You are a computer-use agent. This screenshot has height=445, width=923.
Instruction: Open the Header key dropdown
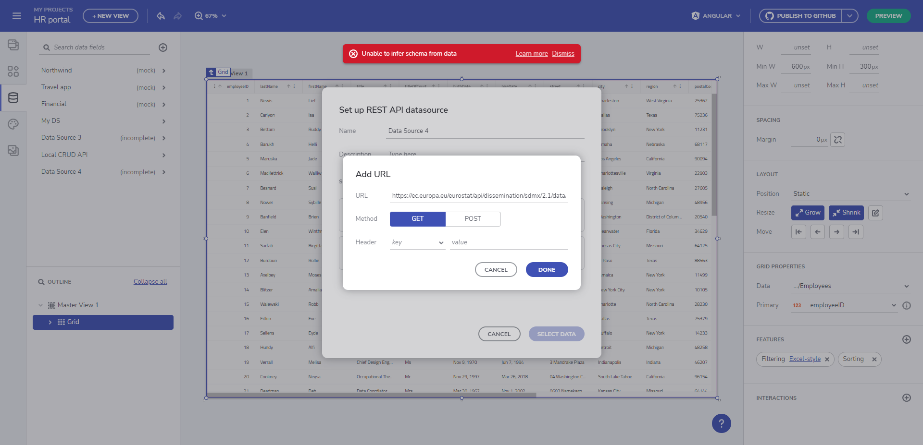pyautogui.click(x=417, y=242)
